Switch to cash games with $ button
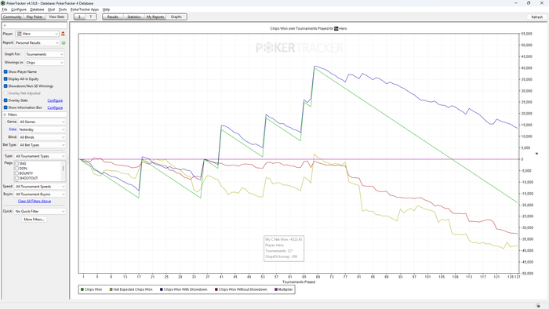The image size is (549, 309). [79, 16]
